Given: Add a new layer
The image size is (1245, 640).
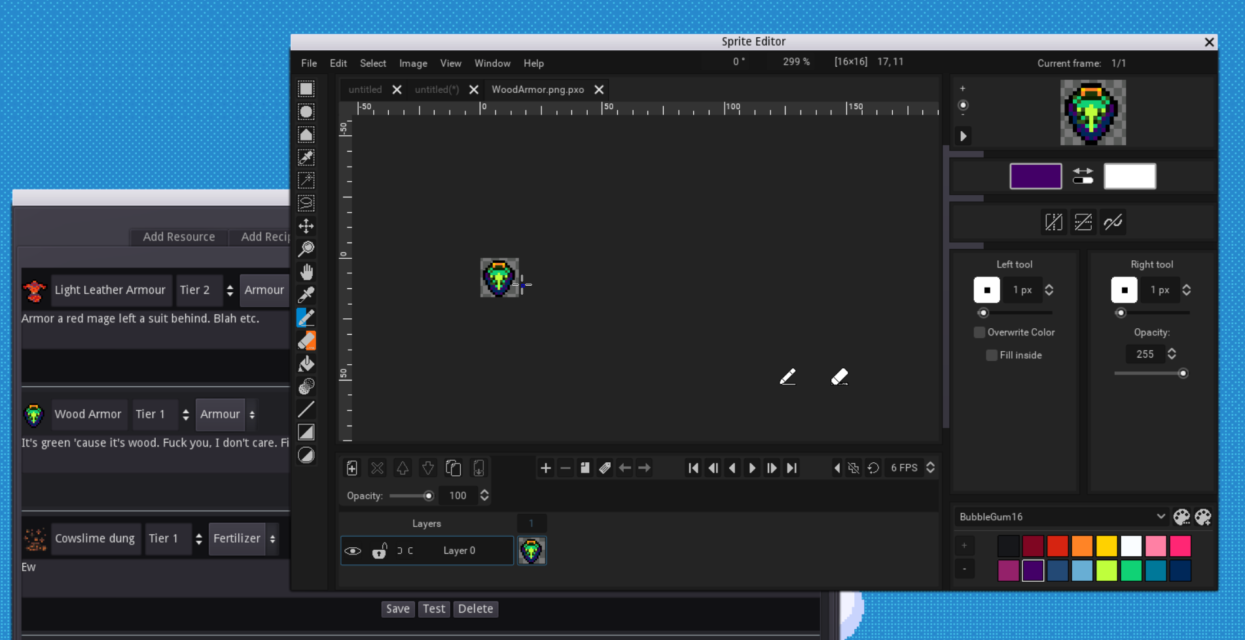Looking at the screenshot, I should [x=352, y=468].
